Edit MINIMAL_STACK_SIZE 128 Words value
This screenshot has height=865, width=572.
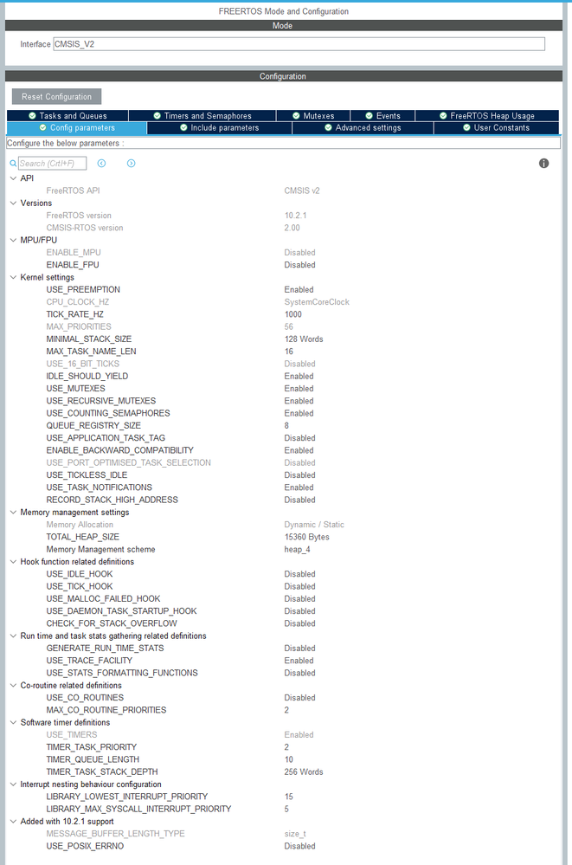tap(304, 339)
